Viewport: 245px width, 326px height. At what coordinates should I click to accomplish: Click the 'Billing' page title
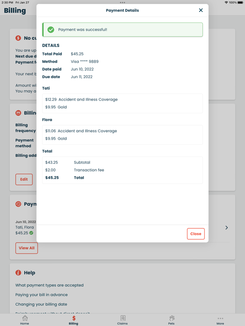tap(15, 11)
